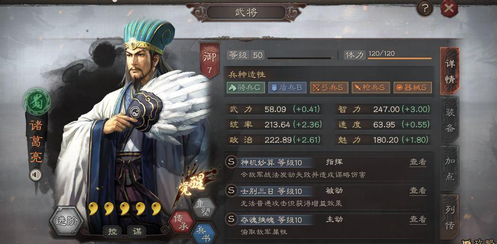Click the red 传承 hexagon icon

[x=182, y=222]
